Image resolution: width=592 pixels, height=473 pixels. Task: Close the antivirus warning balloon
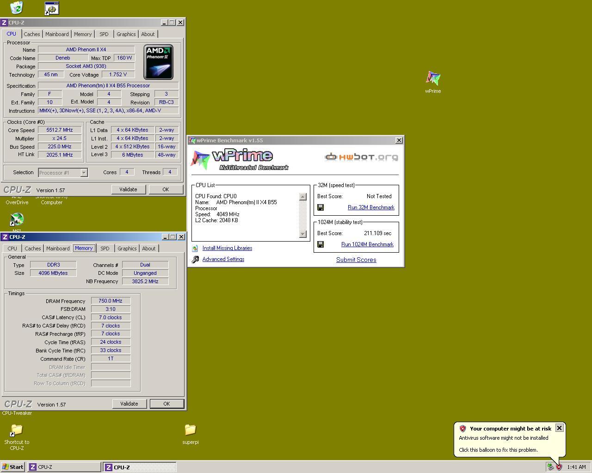tap(559, 428)
